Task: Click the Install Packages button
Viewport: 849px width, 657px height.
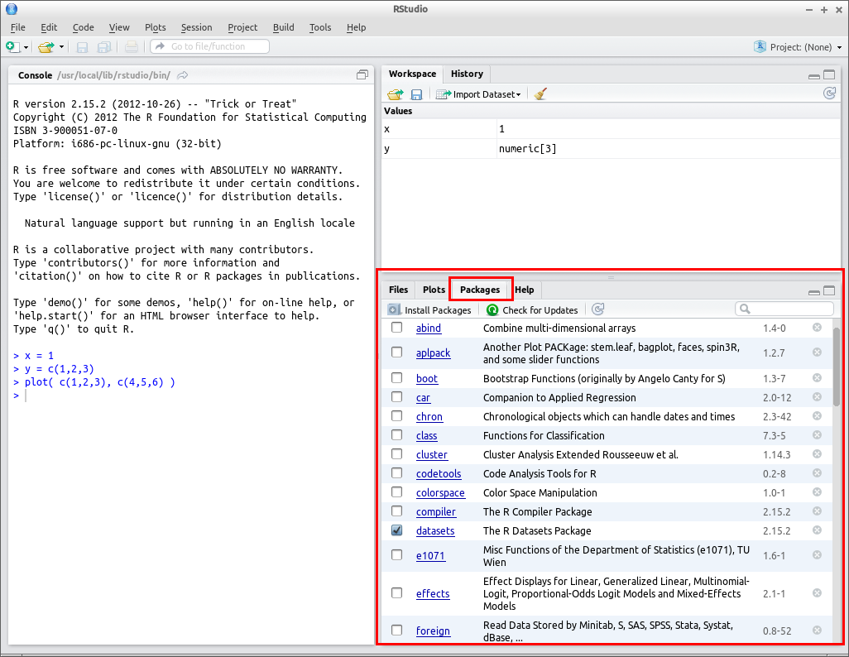Action: [430, 309]
